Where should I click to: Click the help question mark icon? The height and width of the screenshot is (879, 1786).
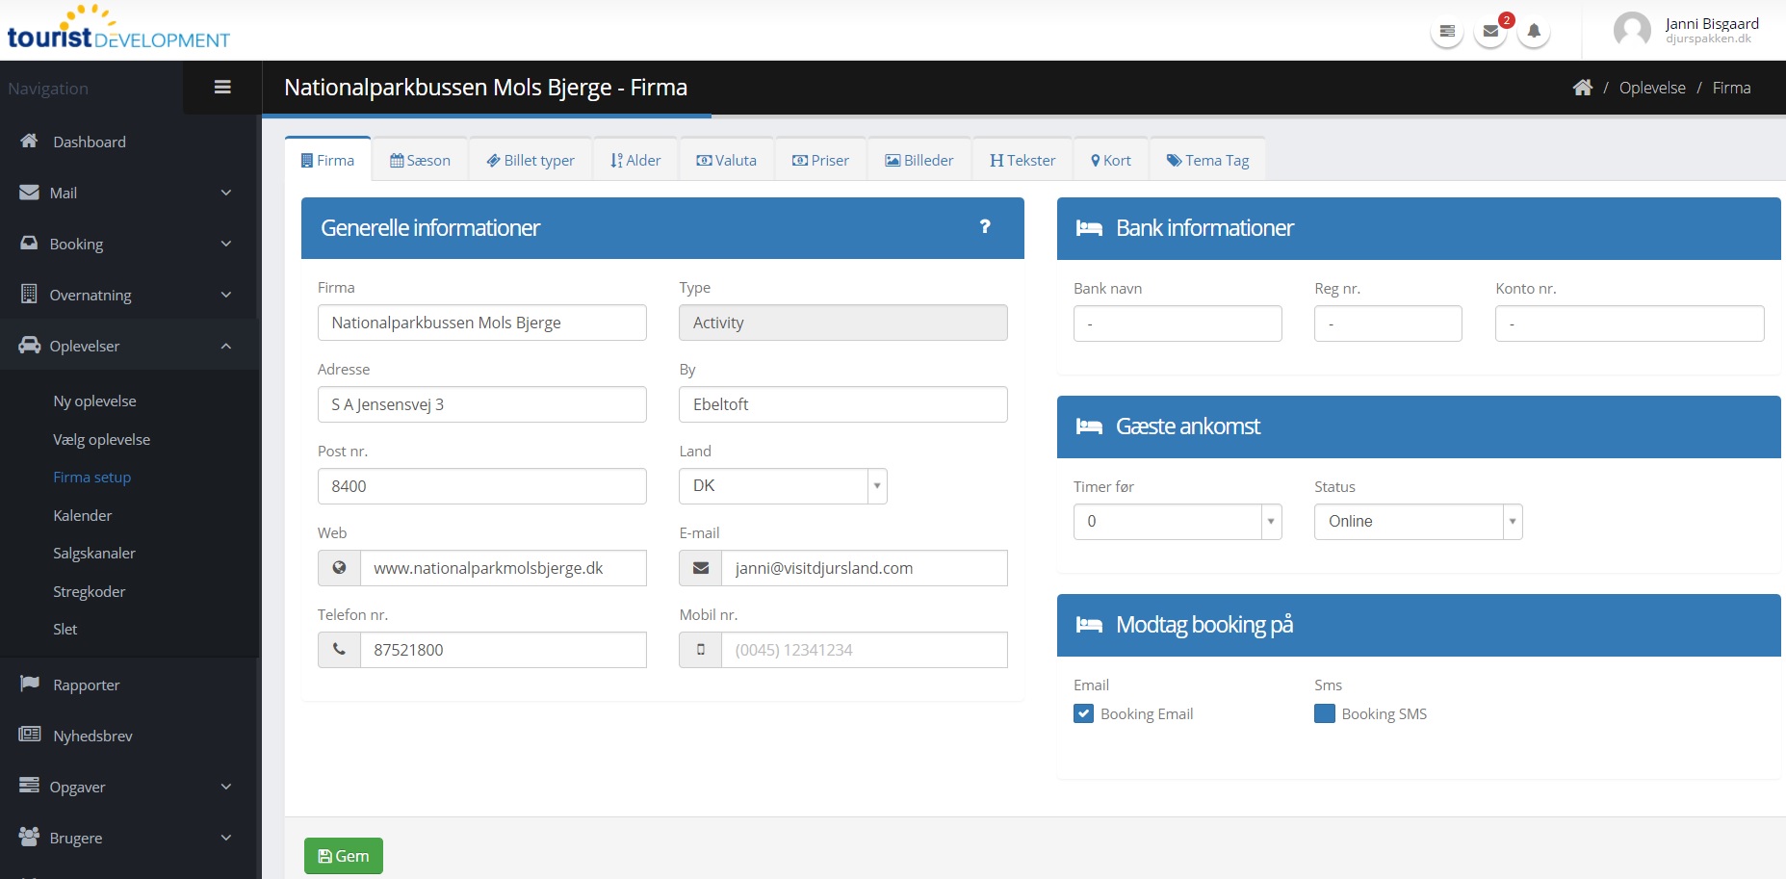(x=985, y=226)
